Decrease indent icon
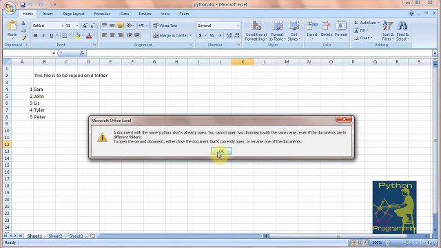Image resolution: width=441 pixels, height=248 pixels. (x=130, y=35)
